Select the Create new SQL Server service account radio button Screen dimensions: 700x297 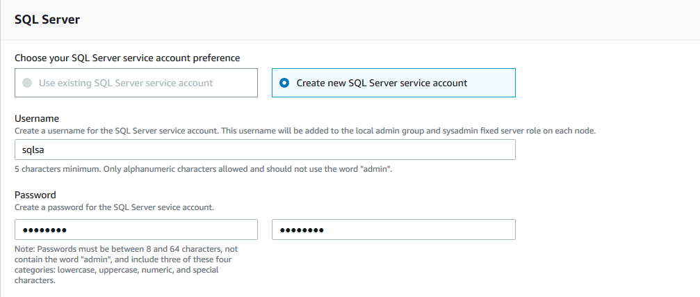[x=284, y=83]
